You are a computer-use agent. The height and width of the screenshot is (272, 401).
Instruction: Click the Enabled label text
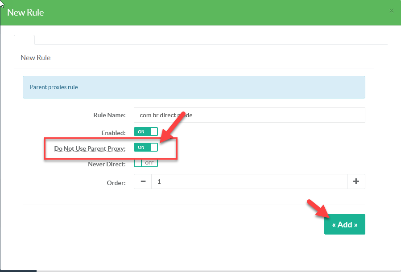click(113, 132)
